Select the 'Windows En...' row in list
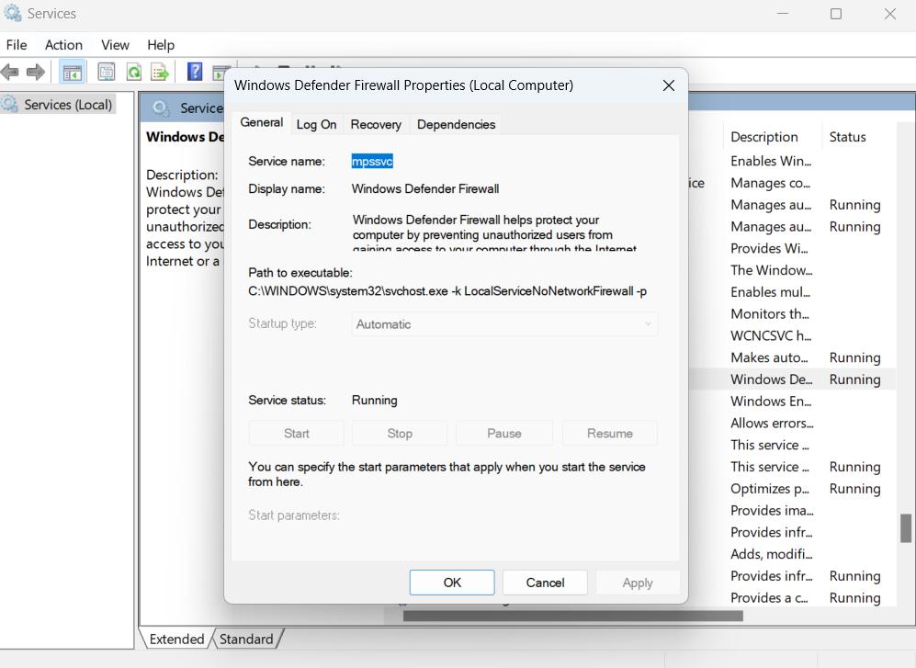Viewport: 916px width, 668px height. [771, 401]
